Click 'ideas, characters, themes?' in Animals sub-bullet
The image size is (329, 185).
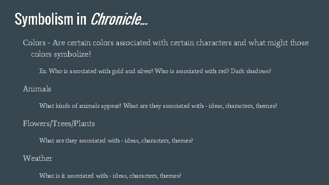point(243,106)
